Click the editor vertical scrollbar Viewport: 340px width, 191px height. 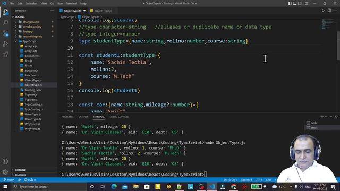tap(338, 46)
